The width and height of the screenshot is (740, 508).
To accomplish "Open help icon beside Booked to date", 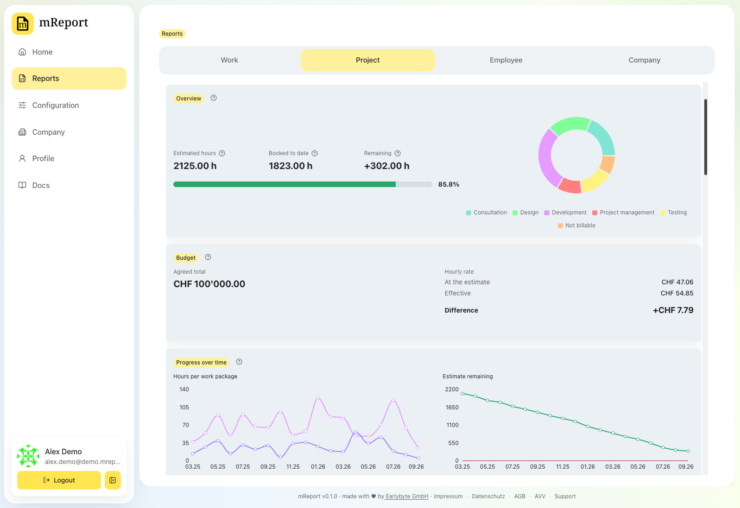I will (315, 153).
